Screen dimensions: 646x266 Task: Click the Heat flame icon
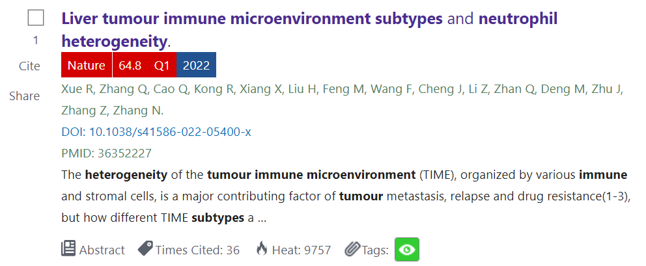point(262,249)
